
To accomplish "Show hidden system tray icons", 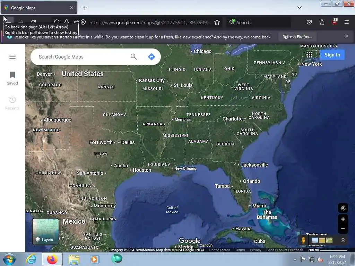I will coord(295,259).
